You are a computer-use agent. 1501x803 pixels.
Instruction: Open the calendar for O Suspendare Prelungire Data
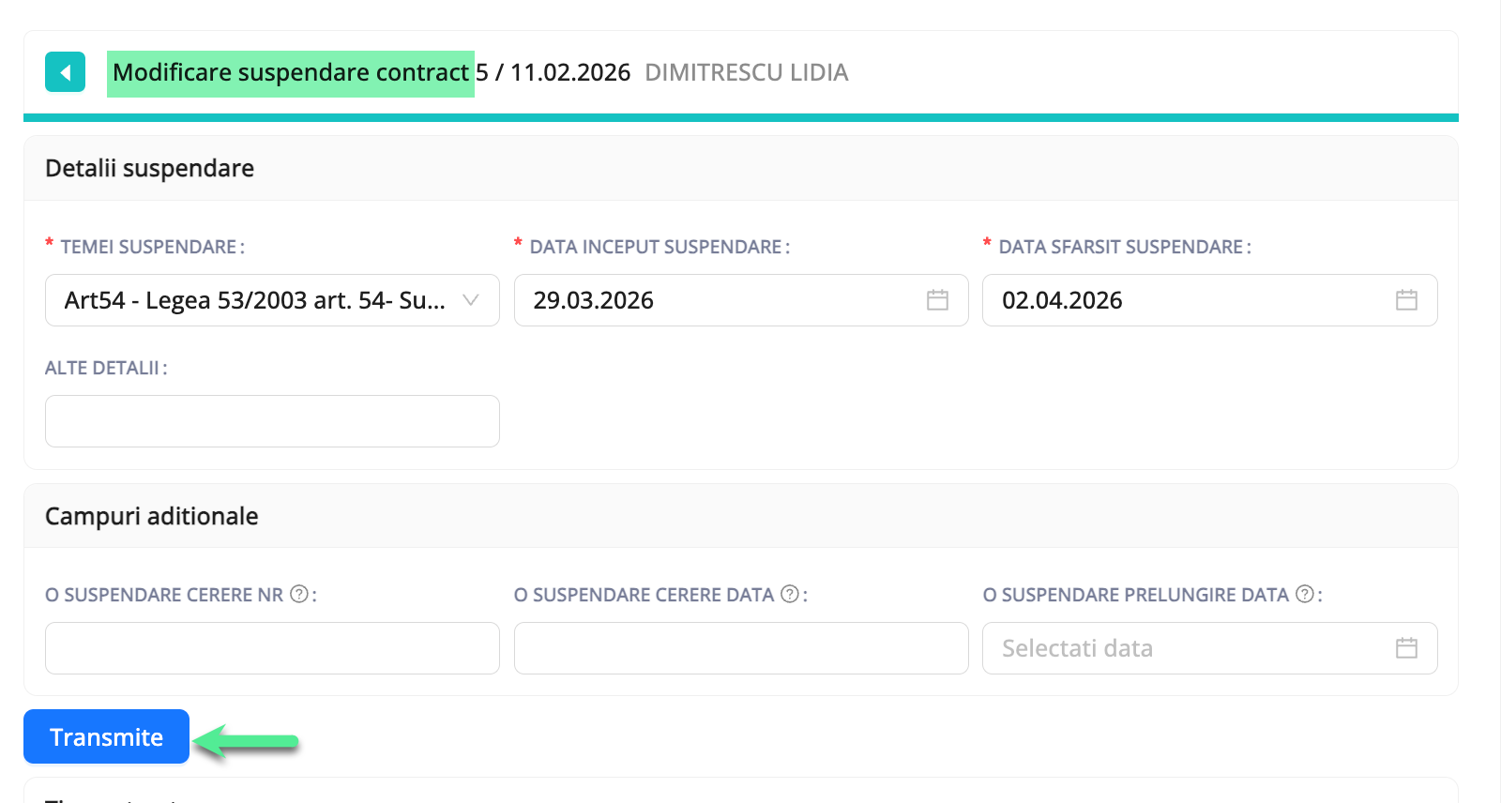tap(1405, 647)
